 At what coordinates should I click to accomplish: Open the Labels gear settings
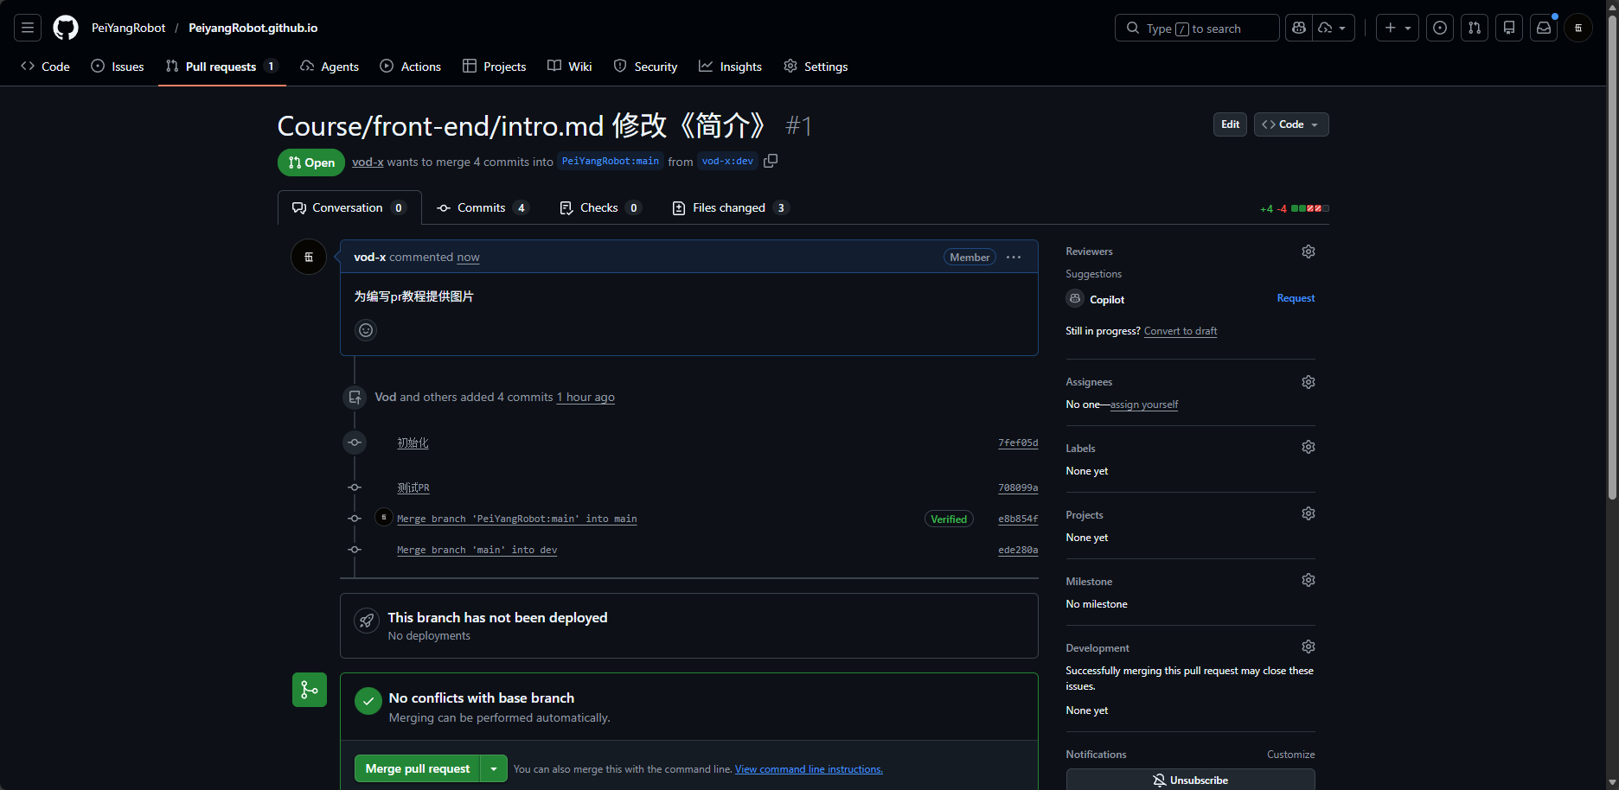(1309, 447)
